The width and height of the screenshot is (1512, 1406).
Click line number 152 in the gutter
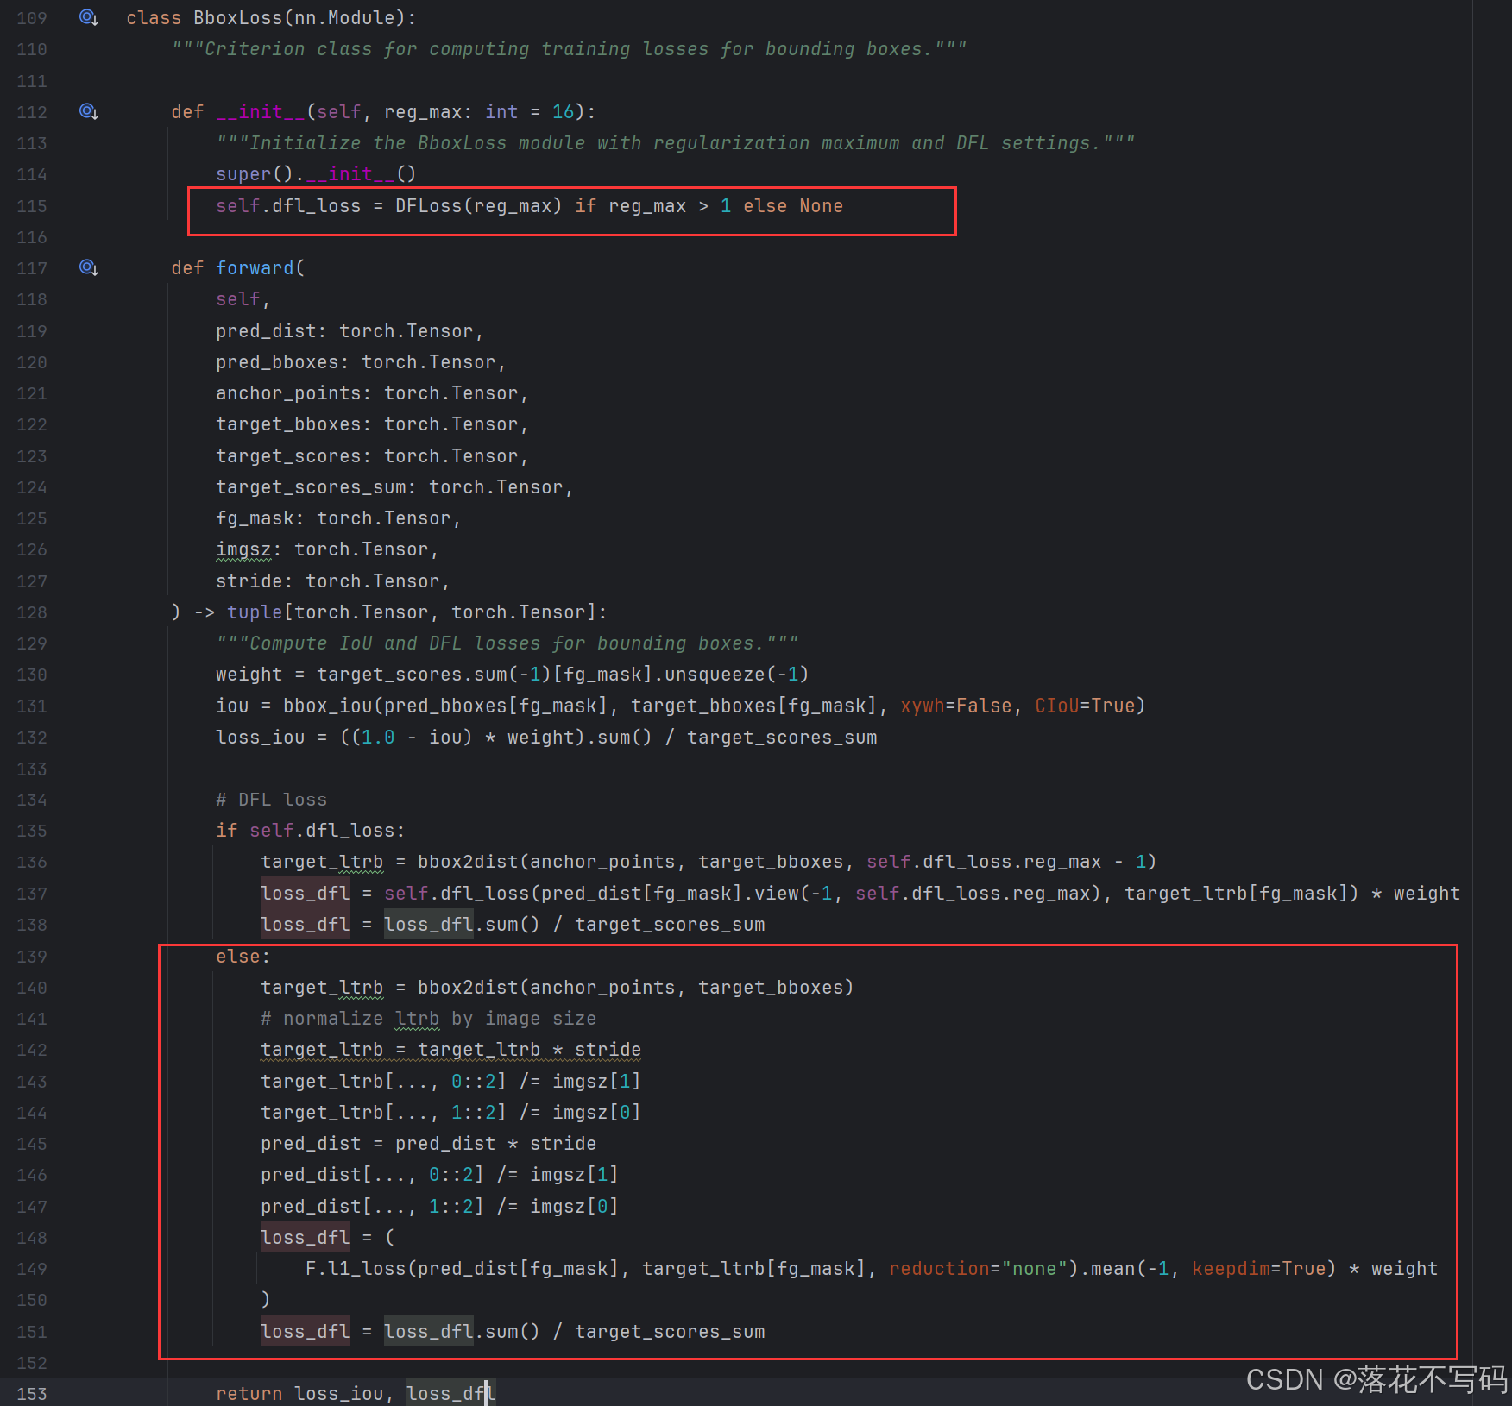point(32,1363)
